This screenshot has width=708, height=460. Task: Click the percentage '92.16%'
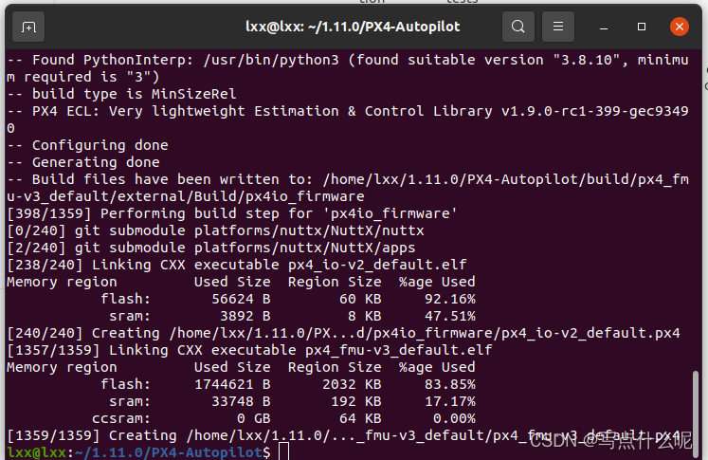(x=449, y=299)
